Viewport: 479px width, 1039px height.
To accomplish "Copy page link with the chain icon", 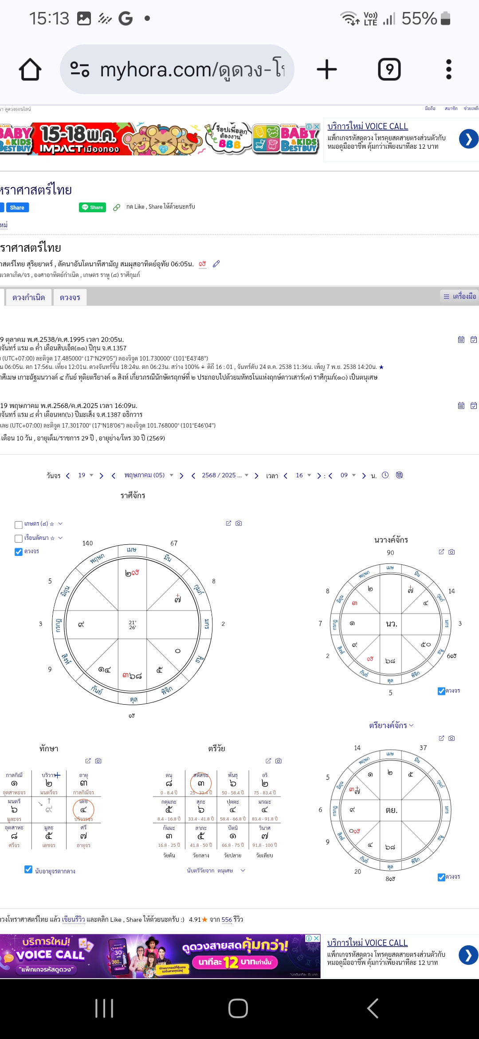I will tap(117, 207).
